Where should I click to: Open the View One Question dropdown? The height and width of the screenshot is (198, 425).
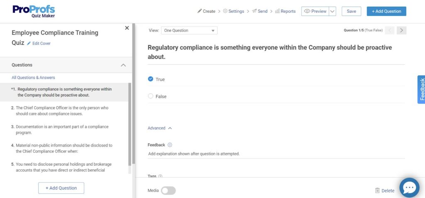tap(189, 31)
